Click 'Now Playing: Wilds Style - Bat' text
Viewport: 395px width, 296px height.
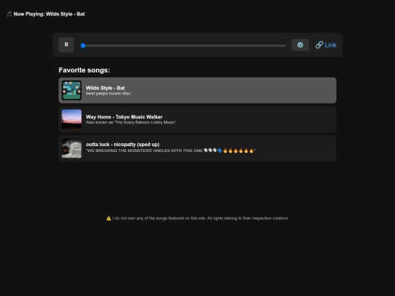coord(49,14)
